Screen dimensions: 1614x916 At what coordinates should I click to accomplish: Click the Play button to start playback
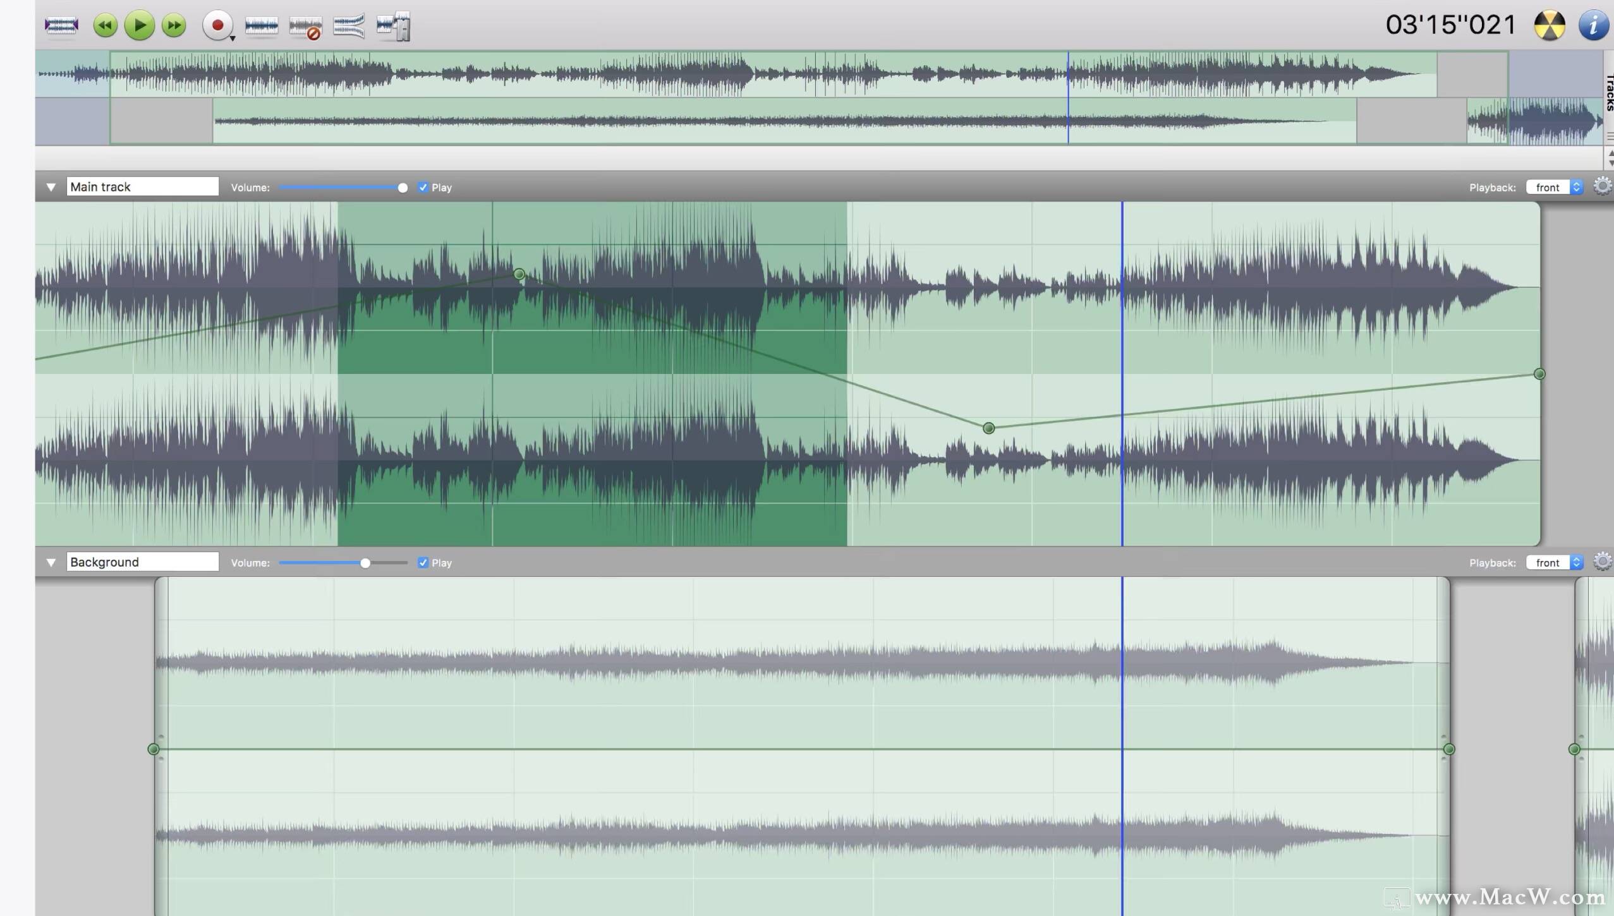pos(138,25)
